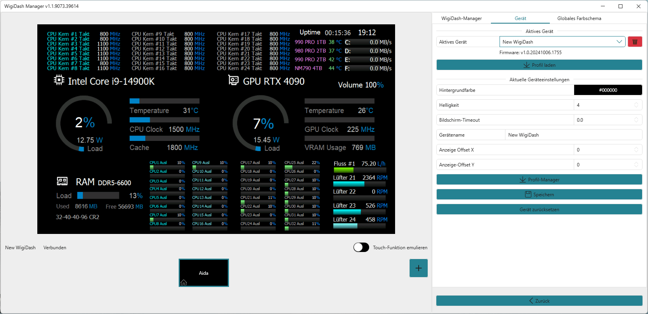Click the Fluss #1 75.20 L/h row
The width and height of the screenshot is (648, 314).
coord(360,166)
